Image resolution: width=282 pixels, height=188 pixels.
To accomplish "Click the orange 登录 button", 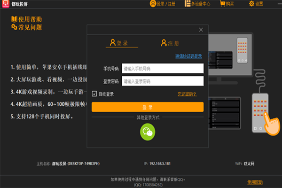I will click(x=148, y=107).
